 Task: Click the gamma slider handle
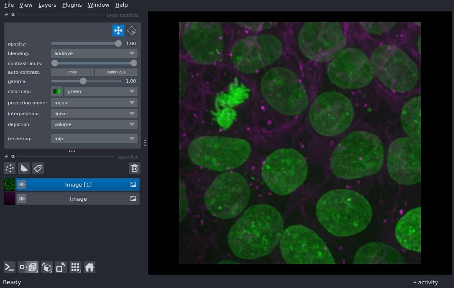(x=83, y=81)
